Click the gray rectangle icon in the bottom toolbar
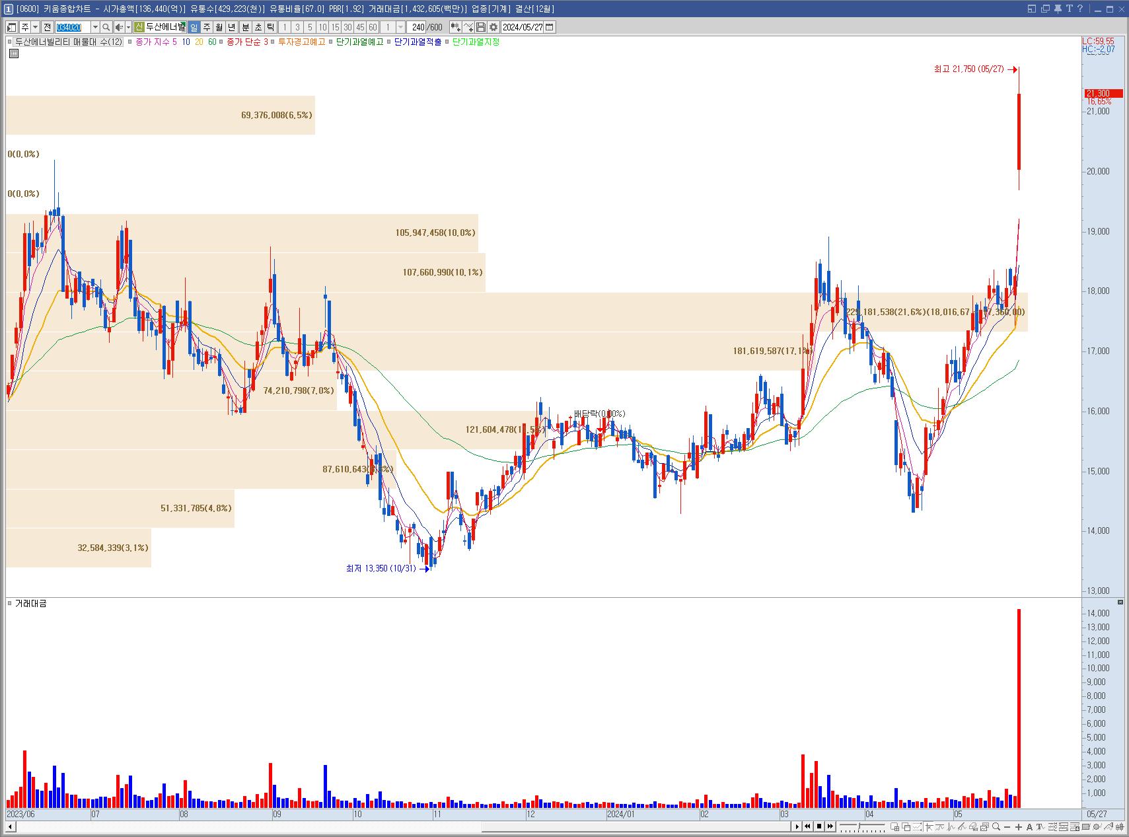Image resolution: width=1129 pixels, height=837 pixels. tap(1086, 826)
